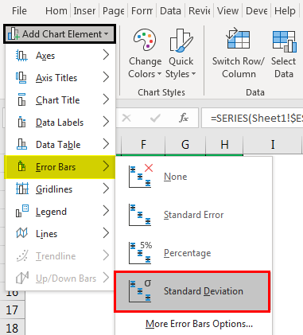The height and width of the screenshot is (335, 303).
Task: Select column H header
Action: coord(224,145)
